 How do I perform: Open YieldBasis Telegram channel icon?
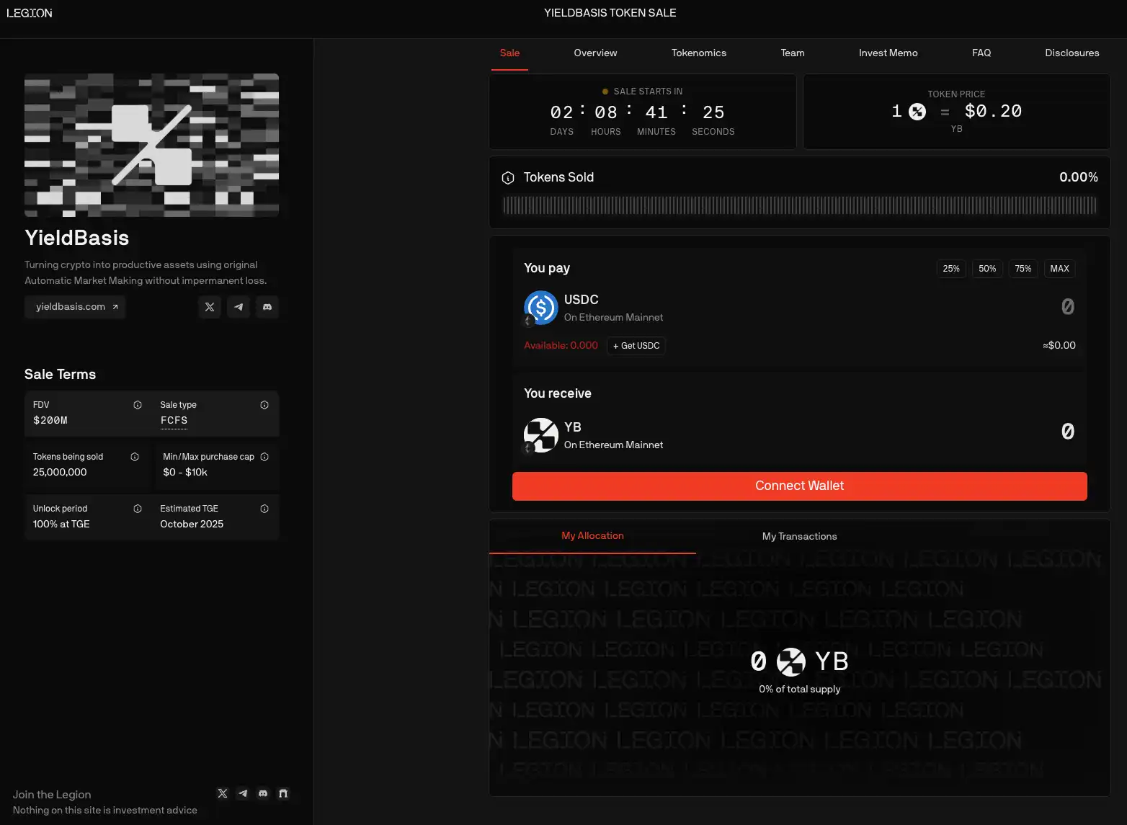pos(239,307)
